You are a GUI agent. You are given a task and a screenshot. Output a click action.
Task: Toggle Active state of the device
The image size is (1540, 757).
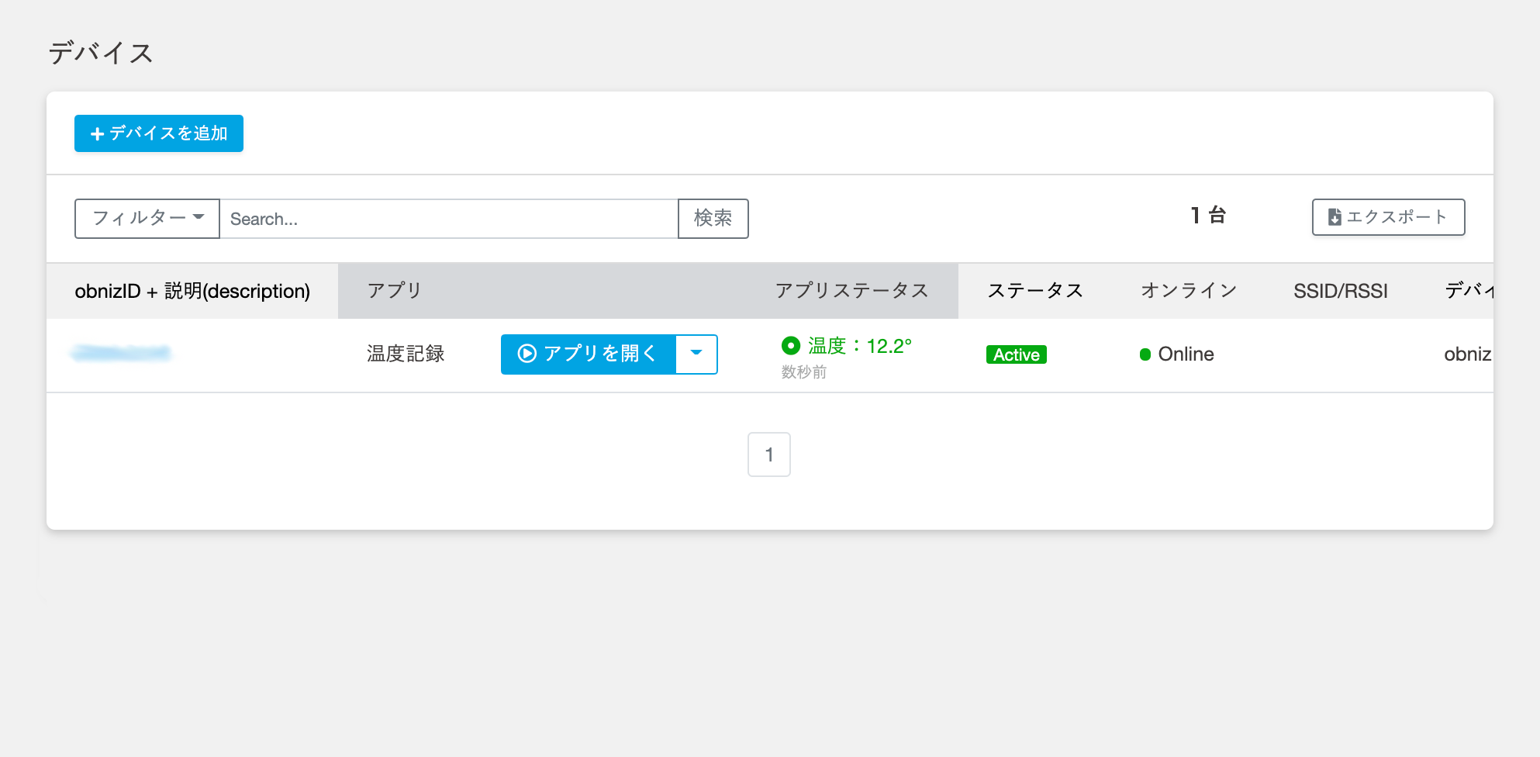pos(1016,354)
